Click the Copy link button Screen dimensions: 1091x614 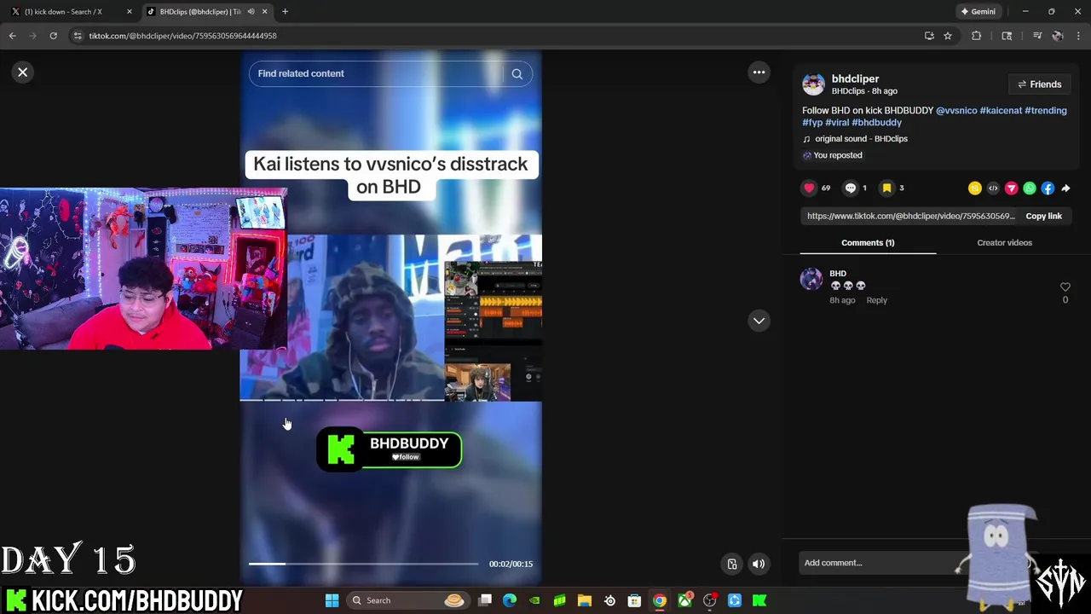click(x=1043, y=217)
